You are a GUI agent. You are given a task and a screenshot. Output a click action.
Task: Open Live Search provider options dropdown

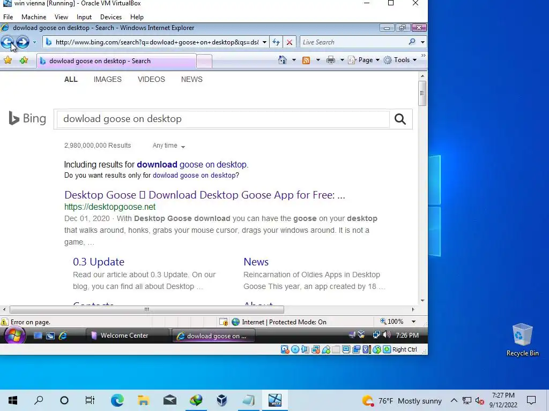[422, 42]
